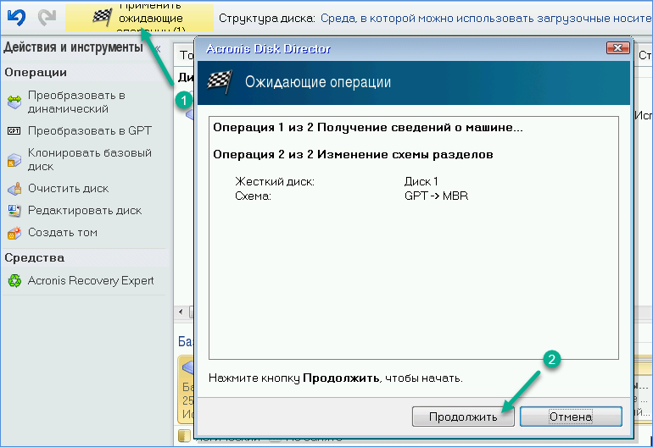The width and height of the screenshot is (653, 447).
Task: Click the Clean disk icon
Action: [14, 189]
